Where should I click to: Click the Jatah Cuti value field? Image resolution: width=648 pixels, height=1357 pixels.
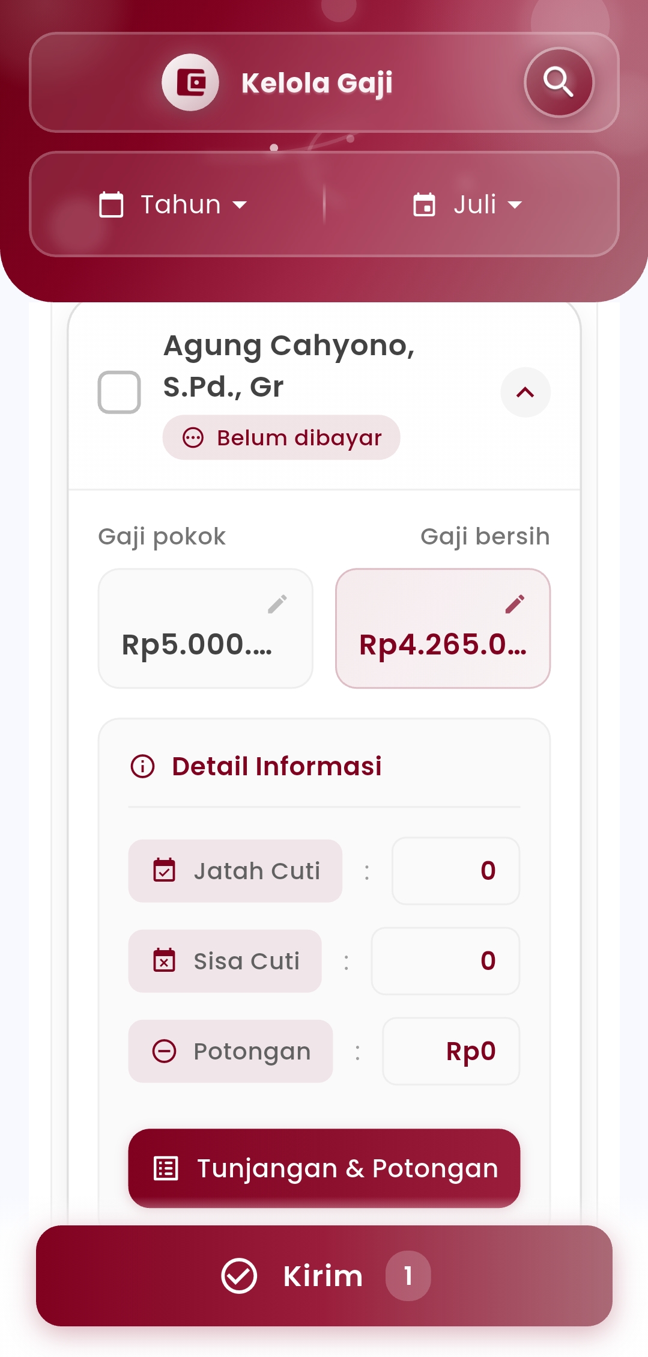point(456,871)
